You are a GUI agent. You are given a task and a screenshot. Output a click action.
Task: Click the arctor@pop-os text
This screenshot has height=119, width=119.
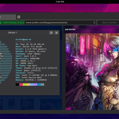click(23, 39)
